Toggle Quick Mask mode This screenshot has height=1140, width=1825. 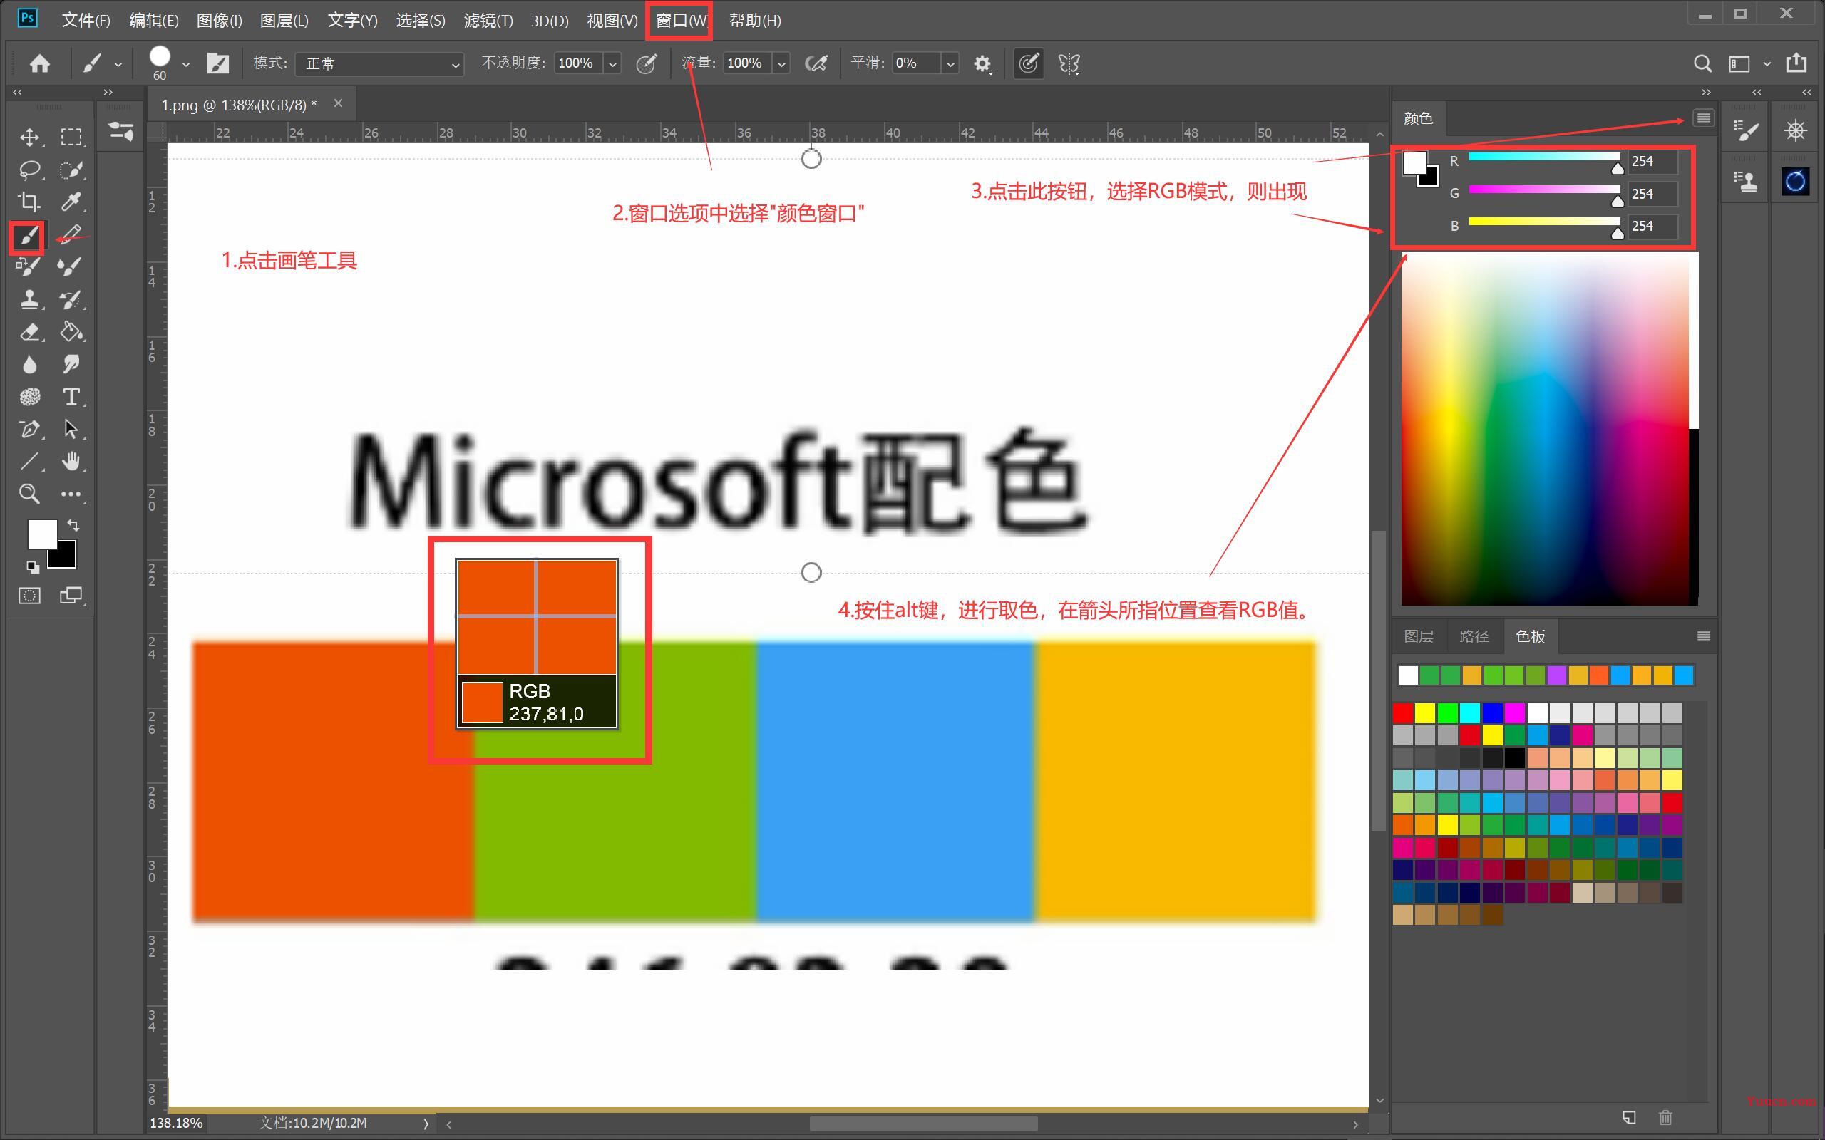pos(29,596)
